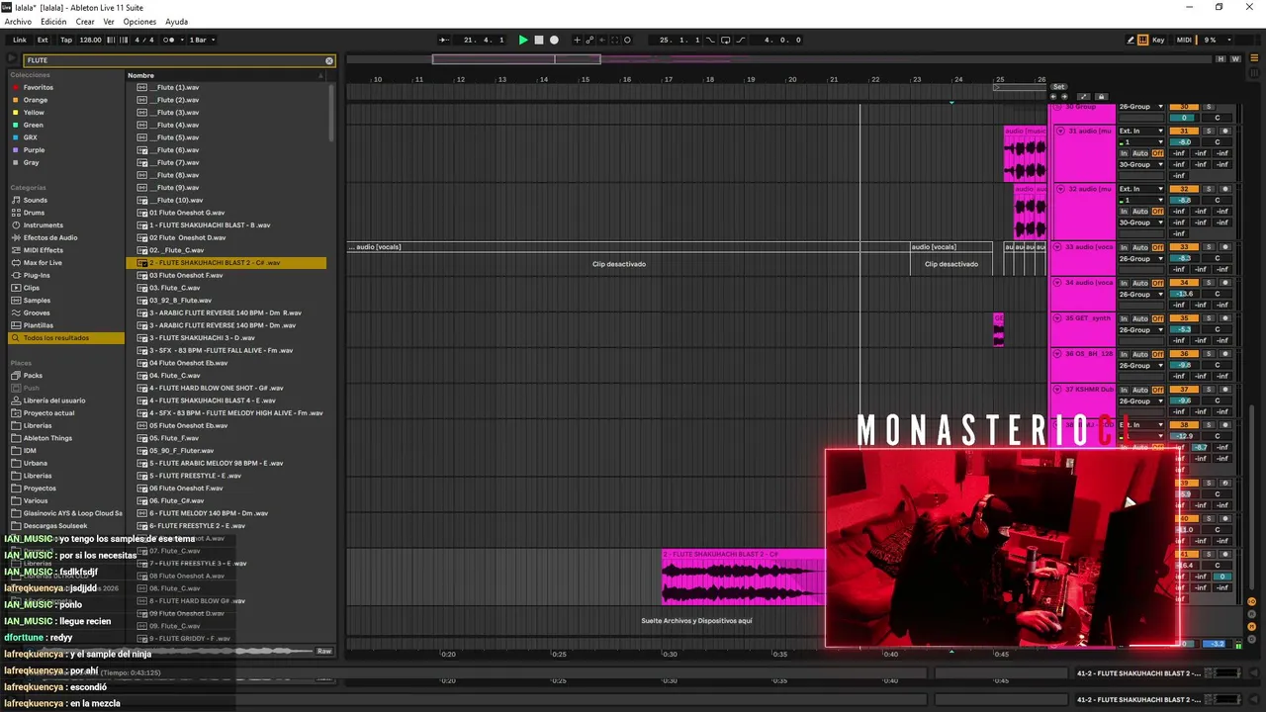Open the Crear menu
The image size is (1266, 712).
click(x=85, y=22)
